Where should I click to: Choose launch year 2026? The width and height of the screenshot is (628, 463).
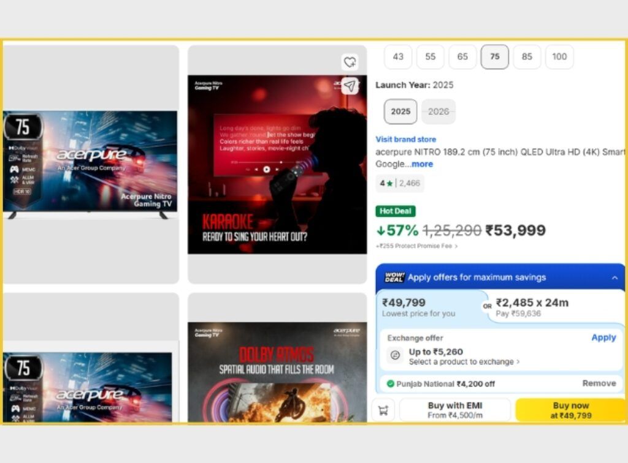click(438, 111)
